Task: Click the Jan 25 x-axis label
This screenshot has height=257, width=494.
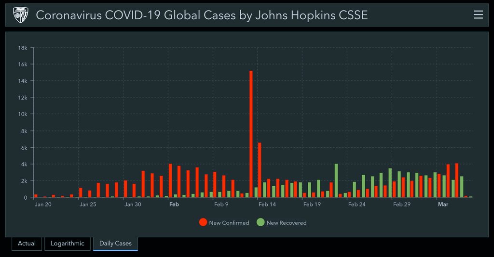Action: coord(88,204)
